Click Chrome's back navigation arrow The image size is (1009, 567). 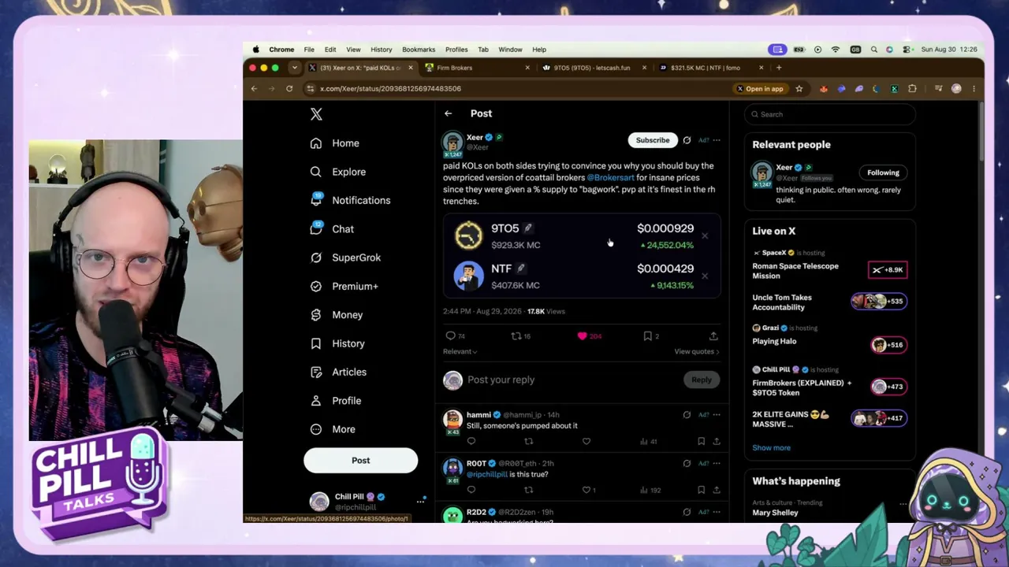(254, 89)
